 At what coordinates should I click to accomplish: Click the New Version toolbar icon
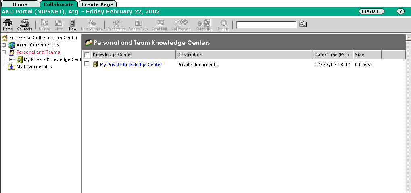[91, 24]
